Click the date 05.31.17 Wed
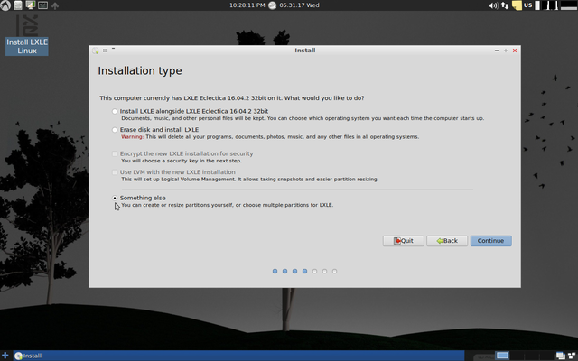The image size is (578, 361). 299,5
